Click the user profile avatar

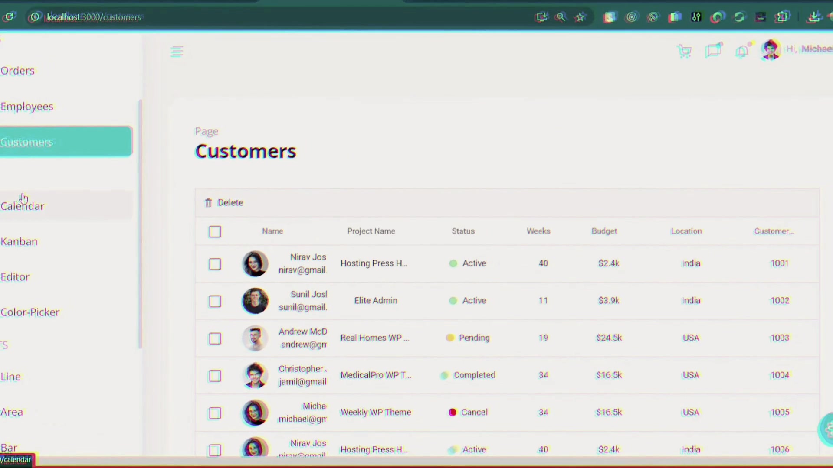tap(771, 49)
